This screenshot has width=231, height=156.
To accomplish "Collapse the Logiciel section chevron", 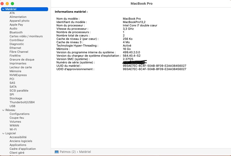I will (3, 133).
